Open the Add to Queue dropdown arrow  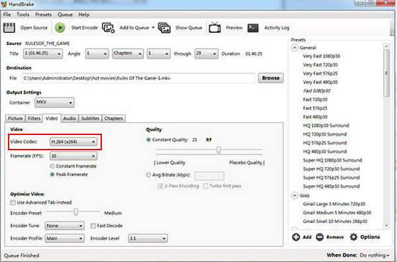click(x=153, y=28)
